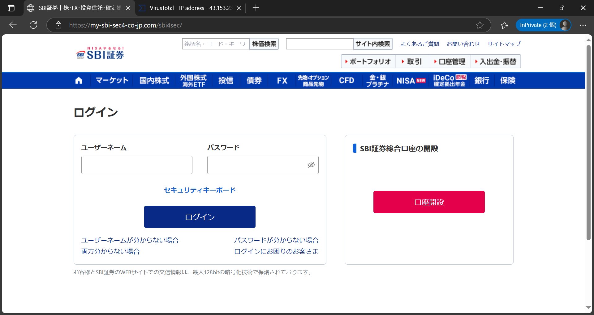The height and width of the screenshot is (315, 594).
Task: Close the VirusTotal tab
Action: click(239, 8)
